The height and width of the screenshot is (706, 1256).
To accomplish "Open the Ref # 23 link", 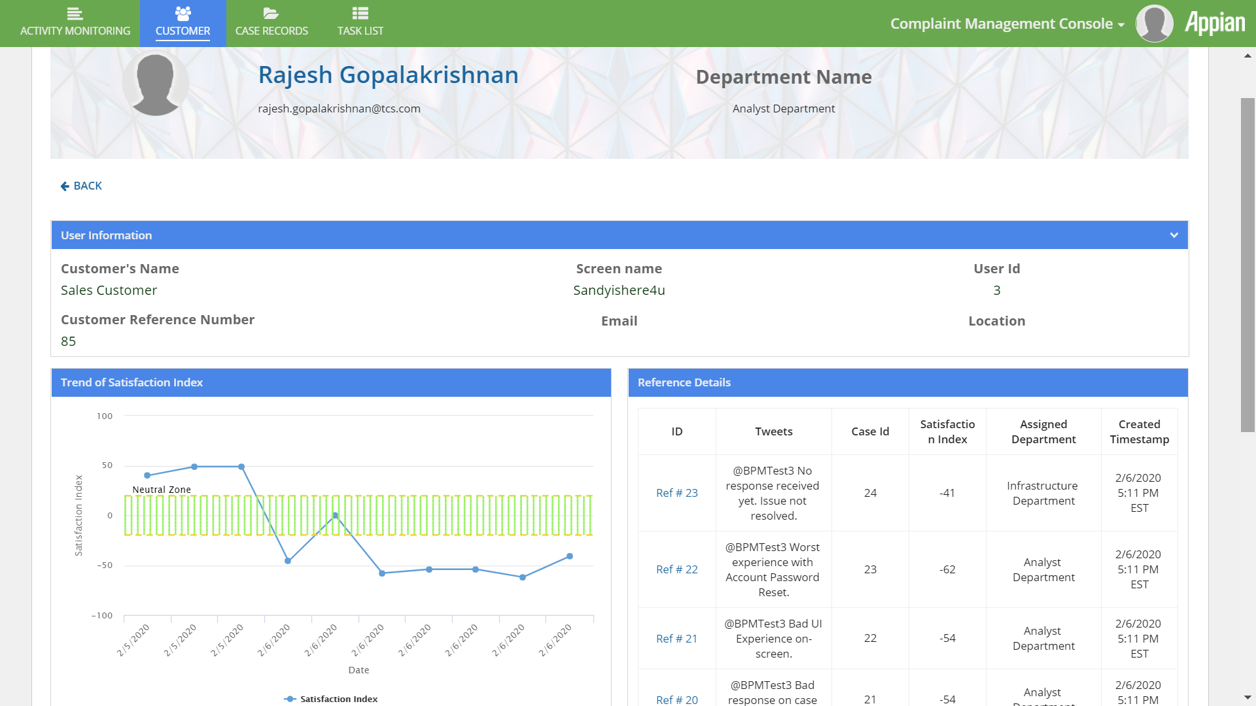I will [x=676, y=493].
